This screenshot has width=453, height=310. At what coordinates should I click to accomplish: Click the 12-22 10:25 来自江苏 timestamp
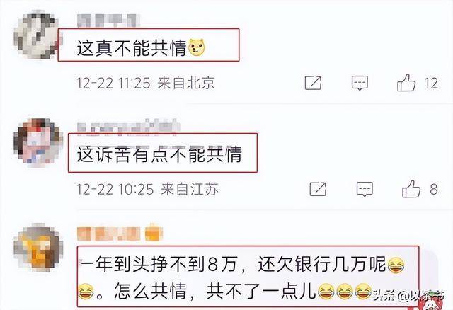[x=148, y=190]
